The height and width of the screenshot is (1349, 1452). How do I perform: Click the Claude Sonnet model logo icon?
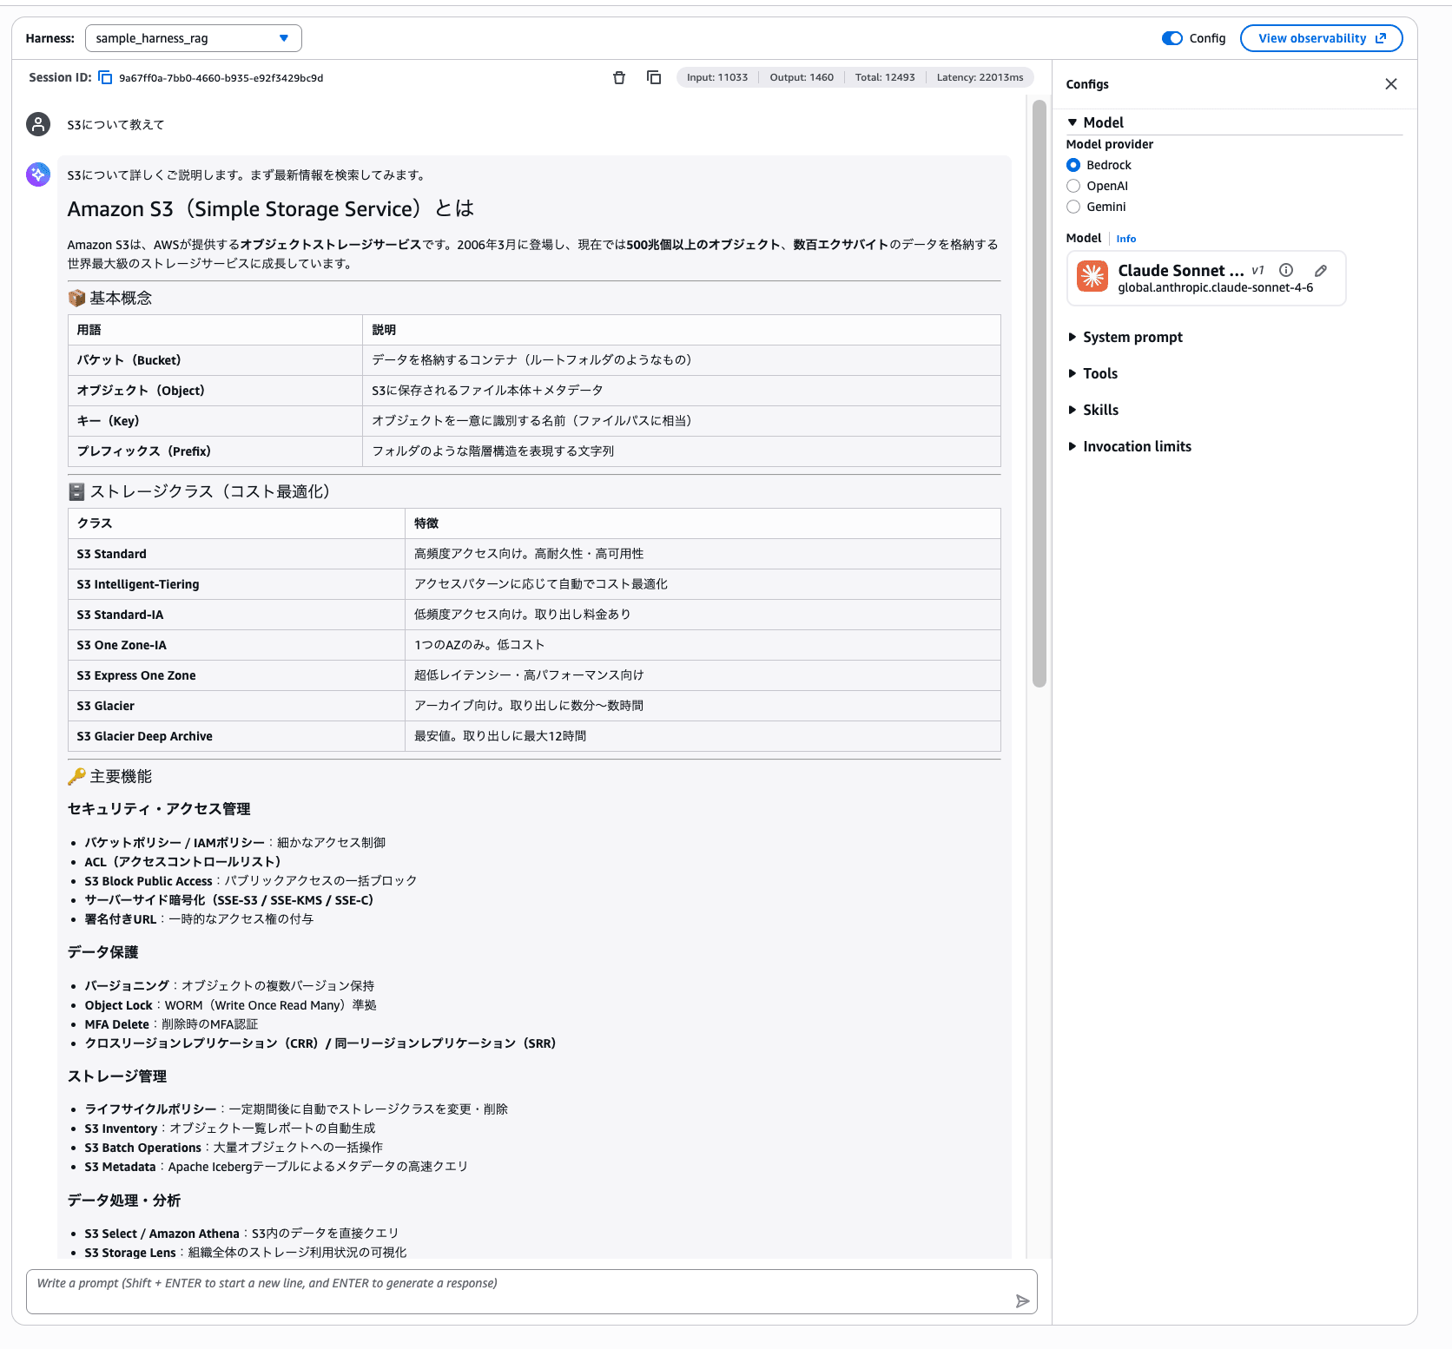(x=1092, y=277)
